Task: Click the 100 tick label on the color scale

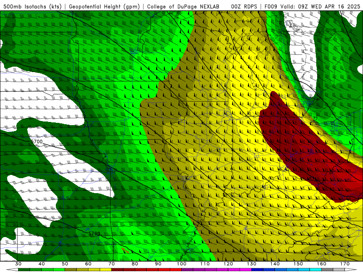Action: (x=182, y=264)
